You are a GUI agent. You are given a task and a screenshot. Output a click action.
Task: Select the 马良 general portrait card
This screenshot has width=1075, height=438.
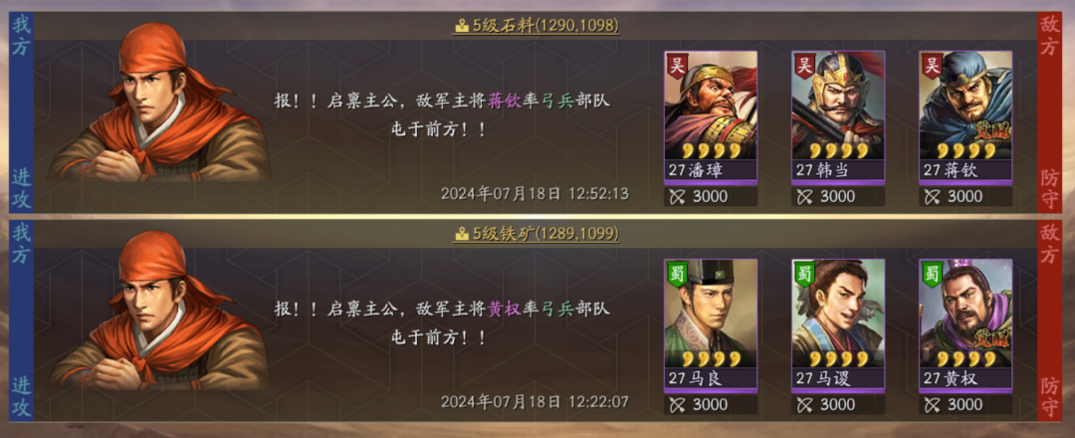(711, 326)
